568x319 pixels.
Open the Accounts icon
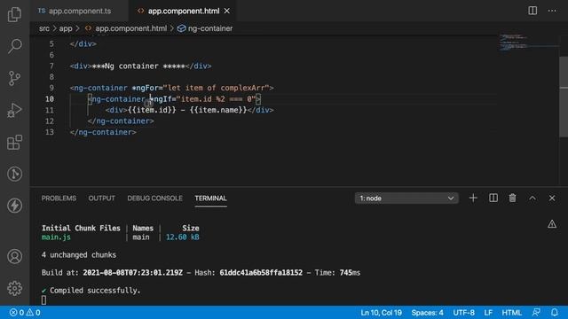point(14,256)
